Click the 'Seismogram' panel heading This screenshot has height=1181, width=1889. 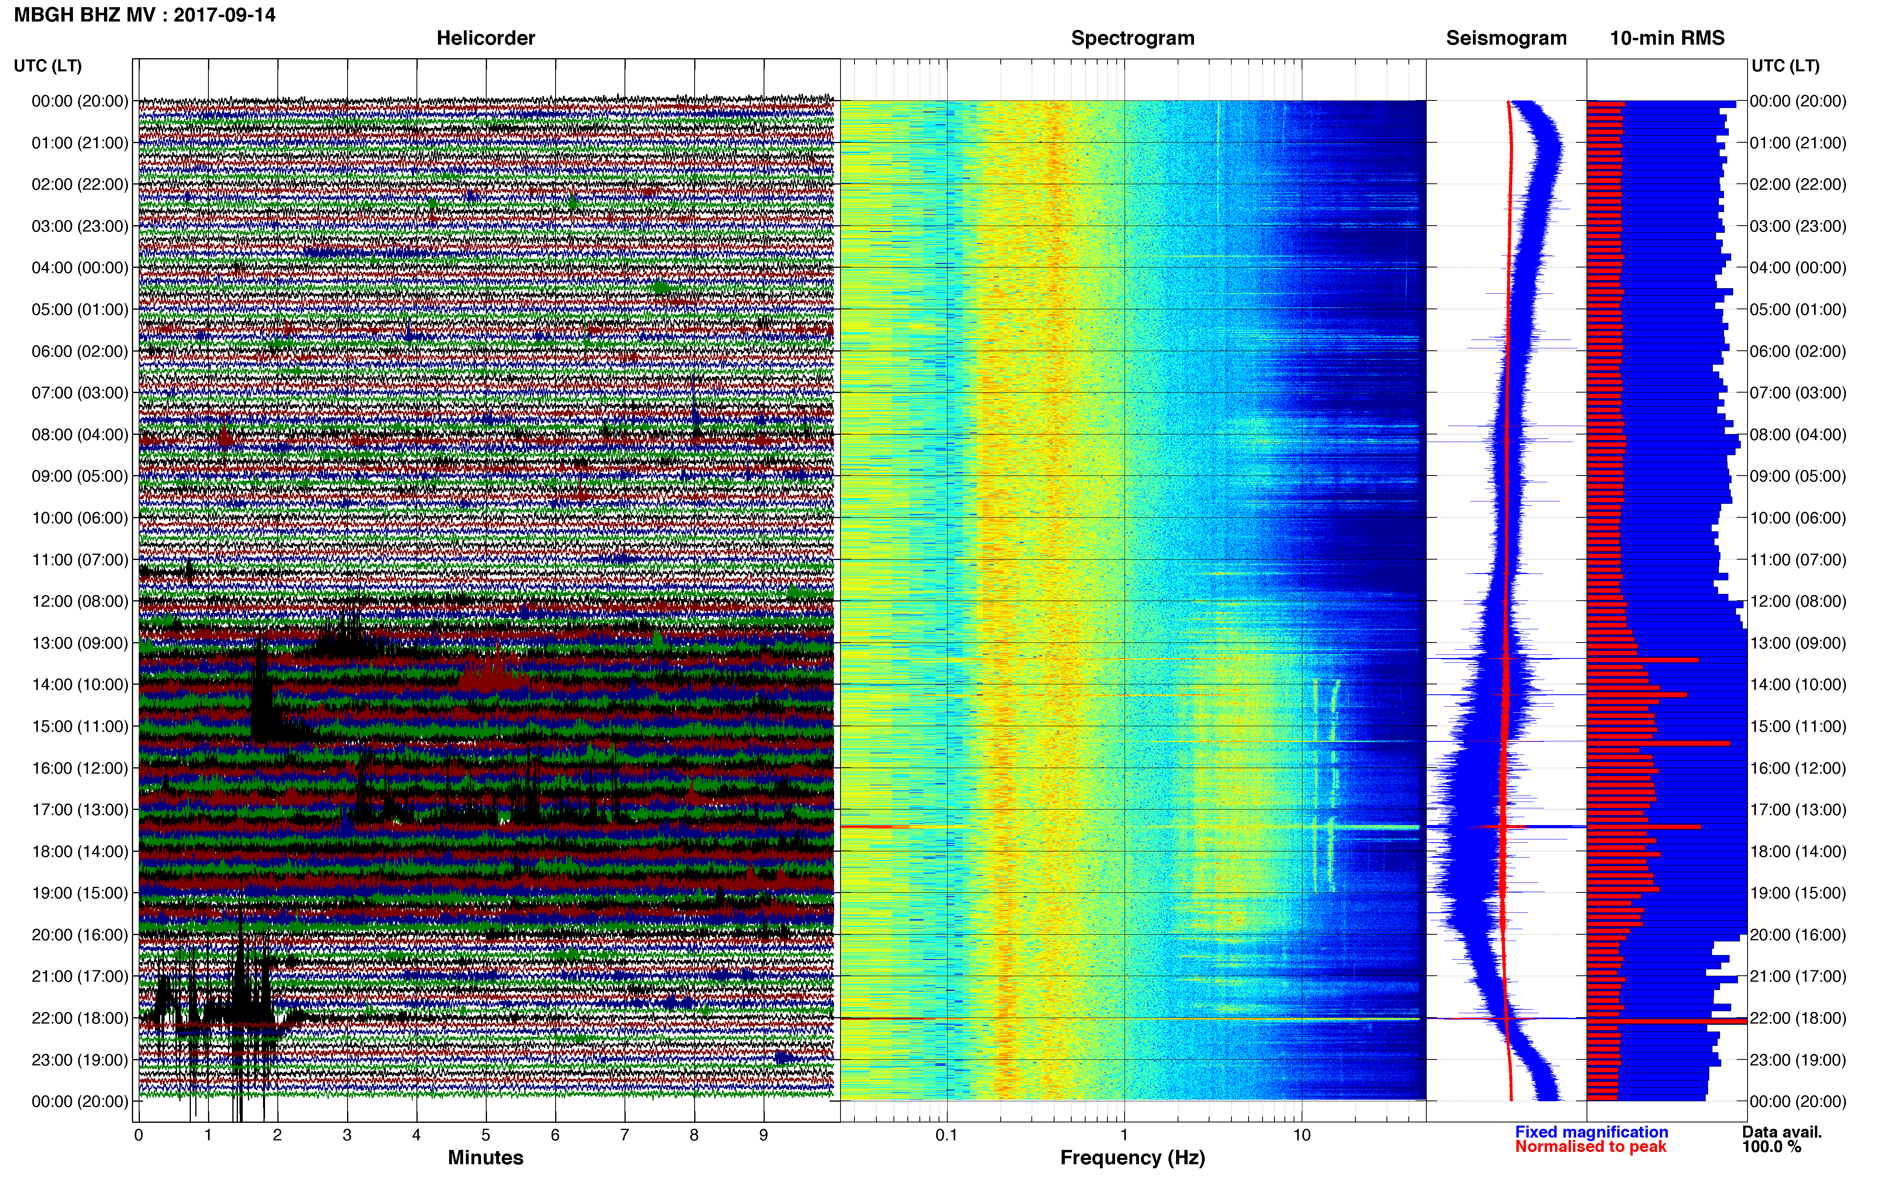[x=1506, y=37]
